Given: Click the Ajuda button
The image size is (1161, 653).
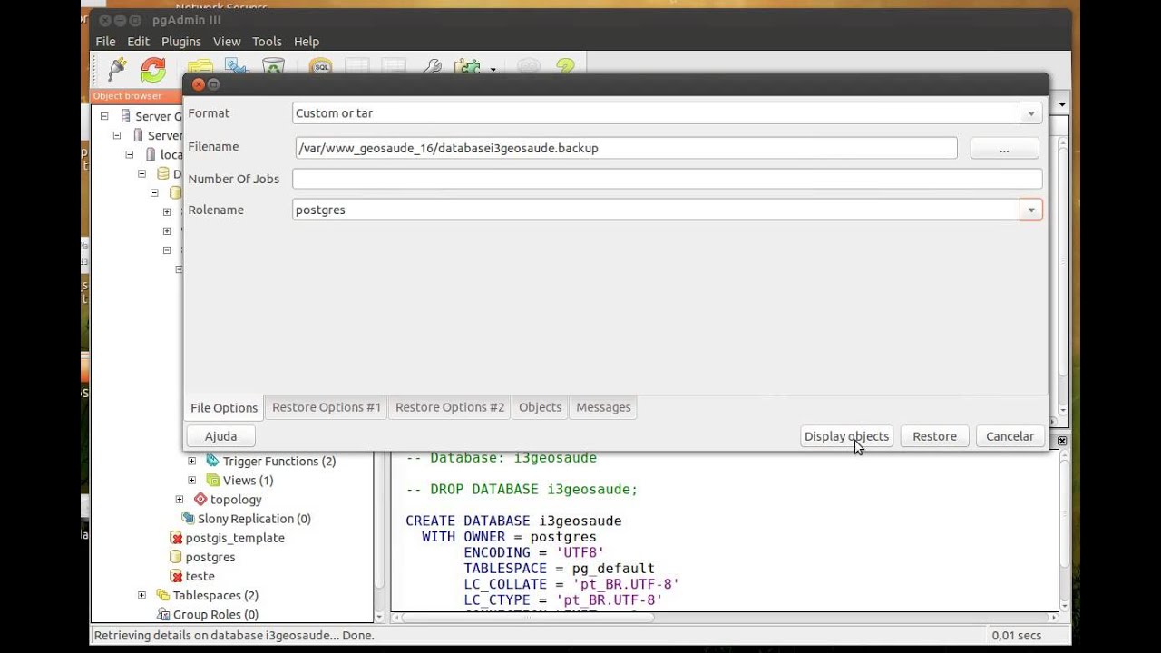Looking at the screenshot, I should click(x=220, y=436).
